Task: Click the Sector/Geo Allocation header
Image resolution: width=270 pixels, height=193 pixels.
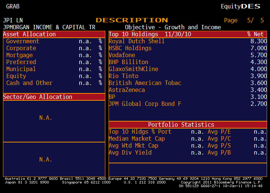Action: pos(38,97)
